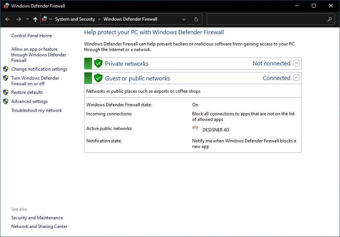Click the forward navigation arrow
This screenshot has width=340, height=237.
click(19, 19)
